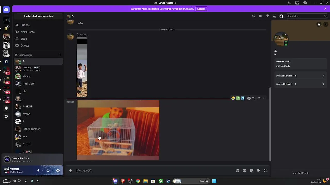Open pinned messages
The height and width of the screenshot is (185, 330).
point(268,16)
